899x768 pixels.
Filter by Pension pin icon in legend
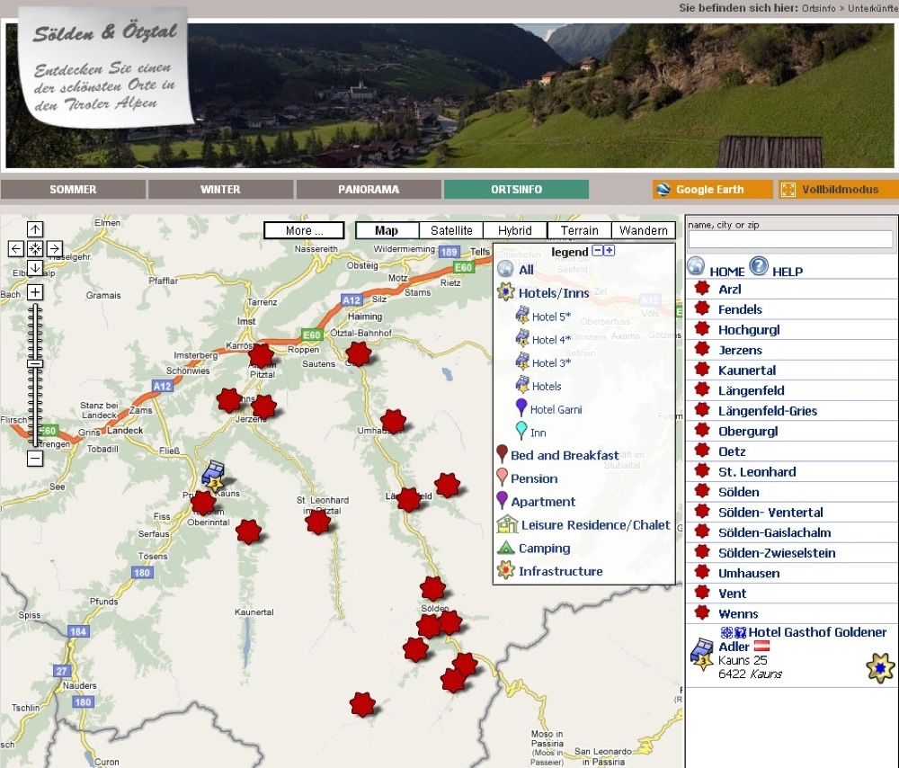coord(502,477)
